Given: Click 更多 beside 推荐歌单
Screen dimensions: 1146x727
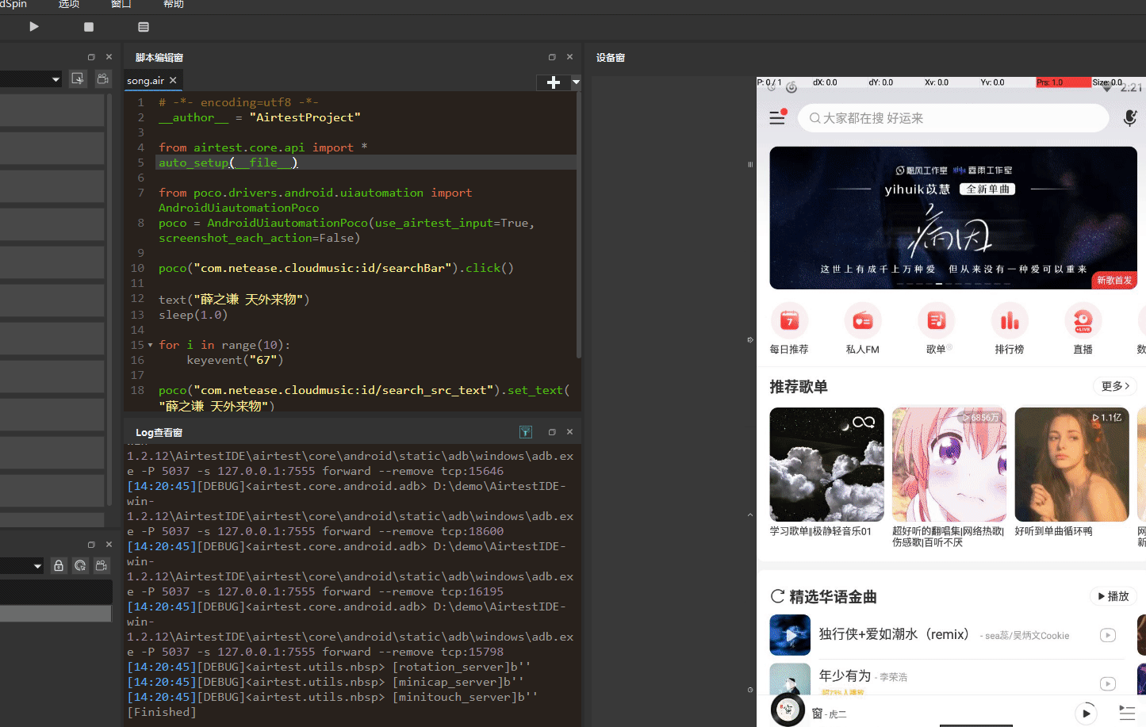Looking at the screenshot, I should (1115, 386).
